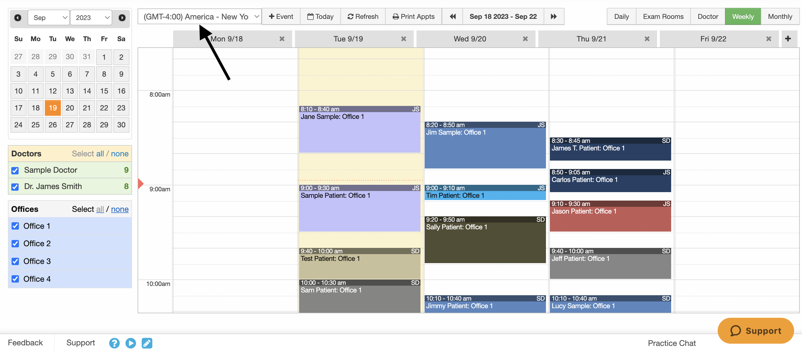Click the edit pencil icon in bottom bar
Image resolution: width=802 pixels, height=351 pixels.
click(x=146, y=342)
